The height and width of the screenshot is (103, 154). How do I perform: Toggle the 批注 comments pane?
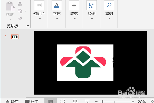pyautogui.click(x=31, y=101)
